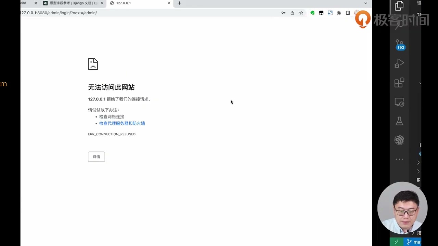Screen dimensions: 438x246
Task: Click the remote window status bar indicator
Action: [x=397, y=242]
